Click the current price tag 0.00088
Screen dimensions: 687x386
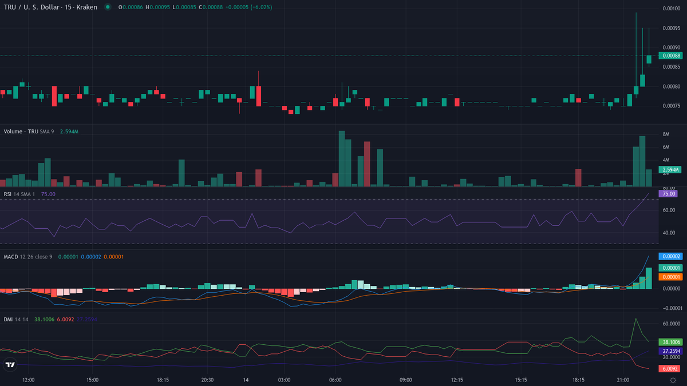click(x=670, y=55)
